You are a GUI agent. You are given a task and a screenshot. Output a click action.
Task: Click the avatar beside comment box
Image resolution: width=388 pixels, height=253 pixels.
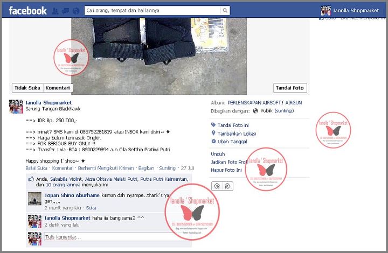tap(34, 238)
